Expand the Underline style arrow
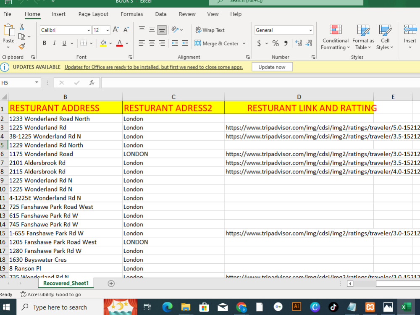 coord(72,43)
